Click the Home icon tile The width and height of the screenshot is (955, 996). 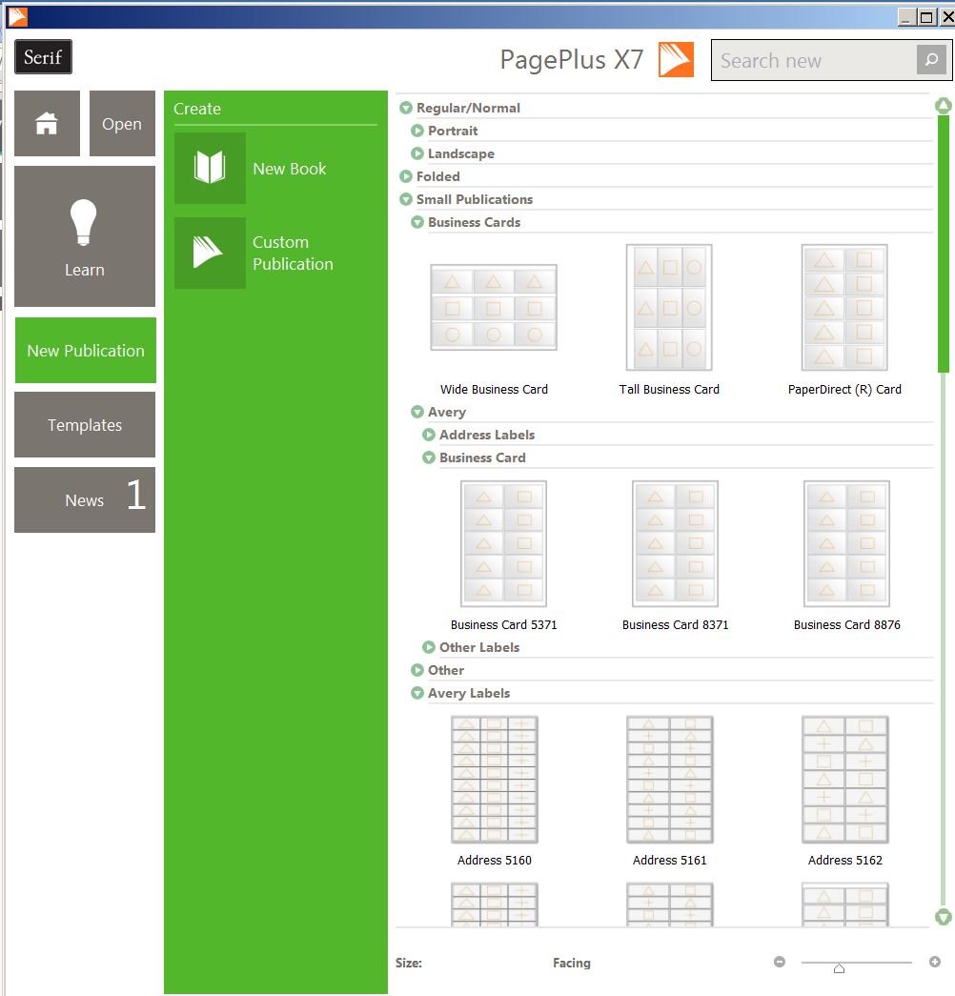[47, 123]
